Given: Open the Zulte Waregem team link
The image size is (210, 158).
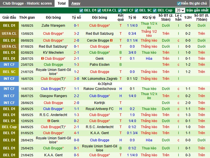Looking at the screenshot, I should coord(53,26).
